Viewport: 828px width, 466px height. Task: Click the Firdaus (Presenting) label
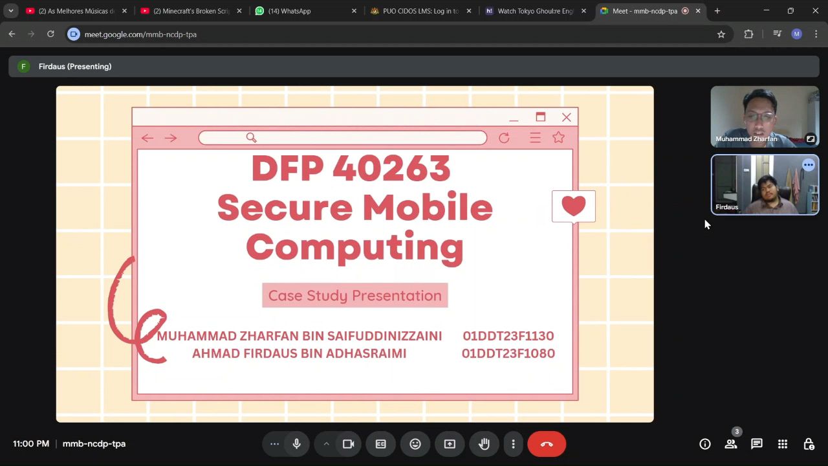click(x=75, y=66)
